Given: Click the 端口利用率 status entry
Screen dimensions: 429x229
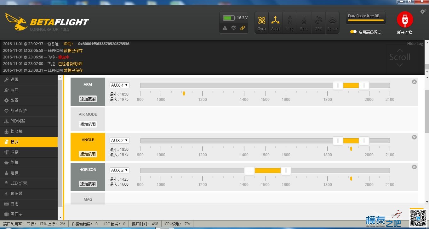Looking at the screenshot, I should pyautogui.click(x=34, y=224).
